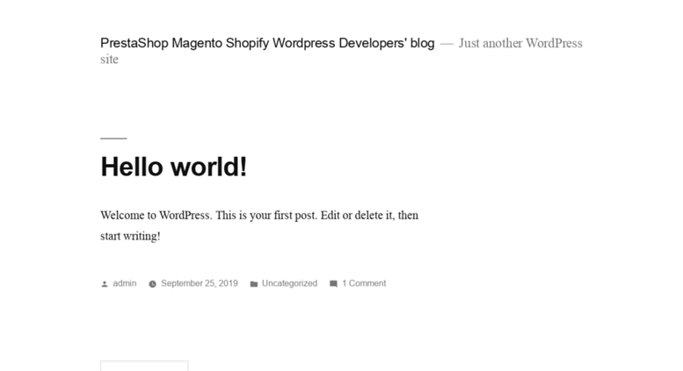This screenshot has width=683, height=371.
Task: Open the September 25, 2019 date link
Action: point(200,283)
